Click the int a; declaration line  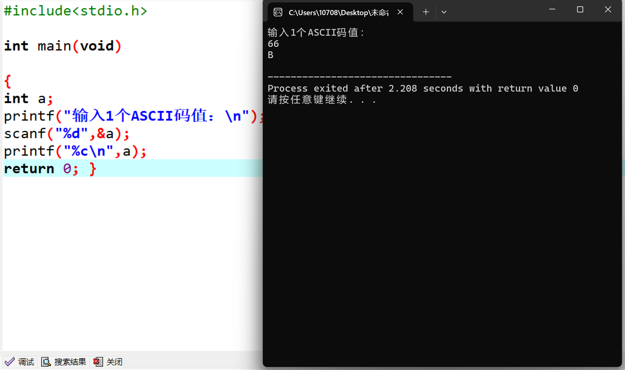28,98
